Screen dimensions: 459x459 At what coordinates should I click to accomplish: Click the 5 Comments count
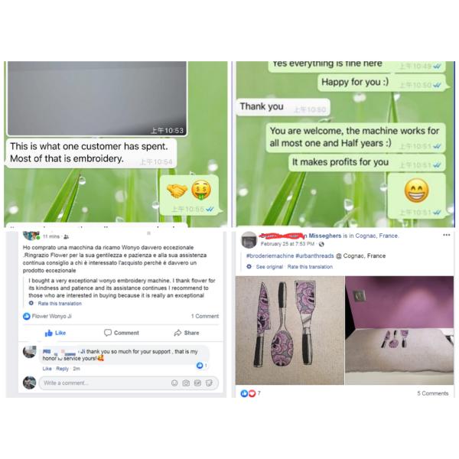coord(433,393)
